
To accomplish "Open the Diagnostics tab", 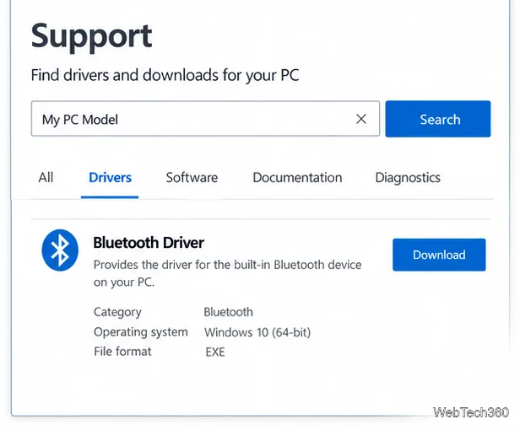I will coord(408,178).
